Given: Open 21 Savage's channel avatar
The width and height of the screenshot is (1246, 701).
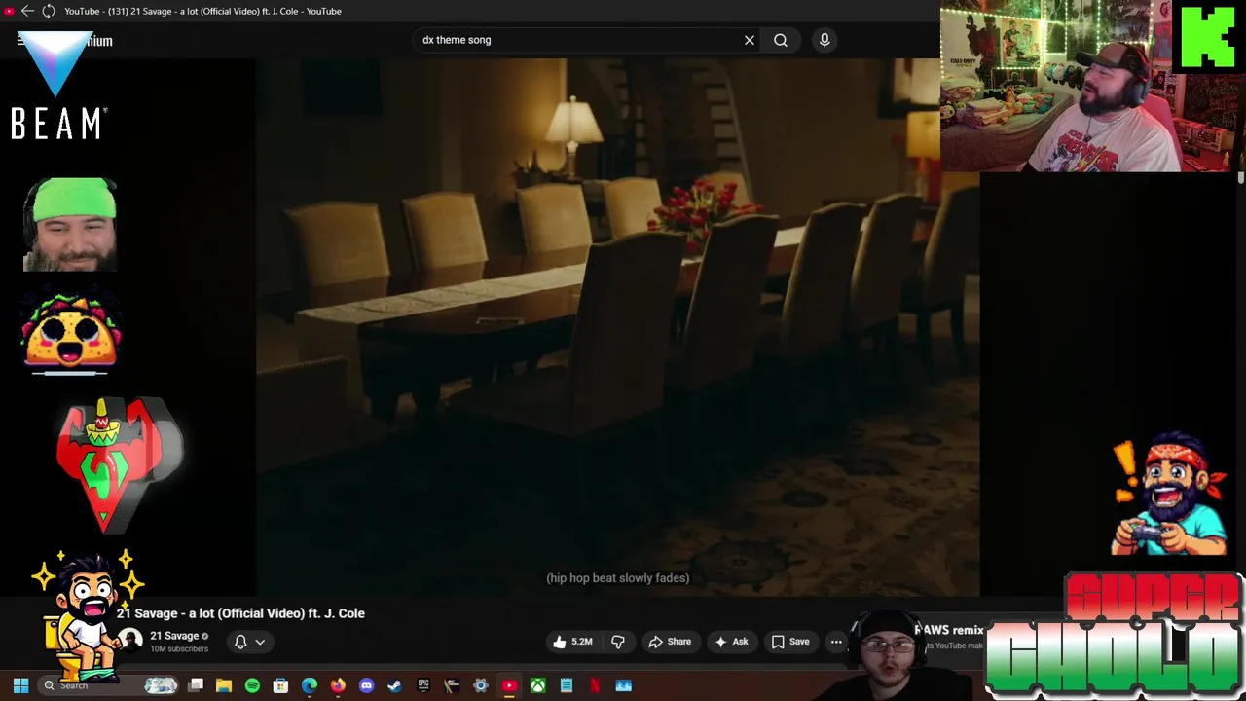Looking at the screenshot, I should [x=130, y=641].
